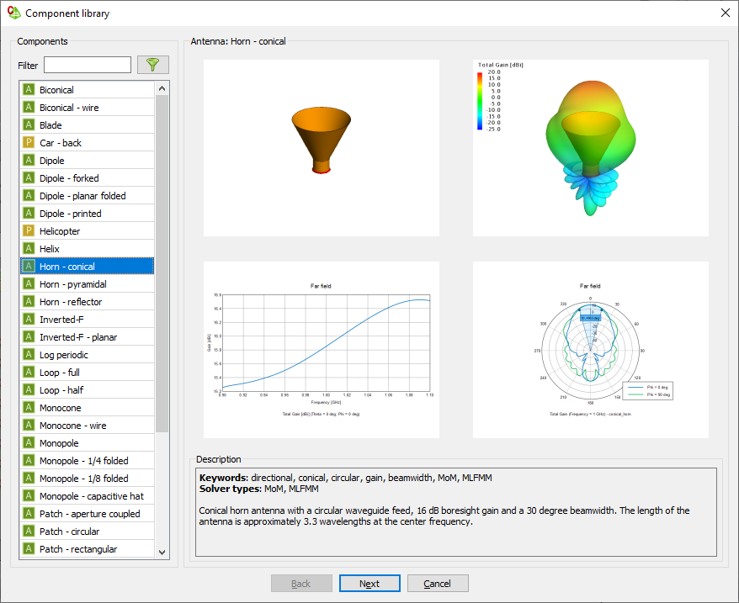The image size is (739, 603).
Task: Select the Dipole - planar folded component
Action: [x=82, y=196]
